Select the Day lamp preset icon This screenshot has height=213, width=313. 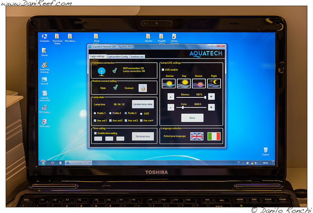click(184, 83)
